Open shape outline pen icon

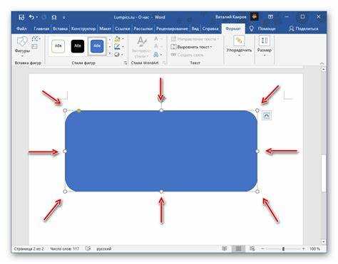[x=117, y=47]
